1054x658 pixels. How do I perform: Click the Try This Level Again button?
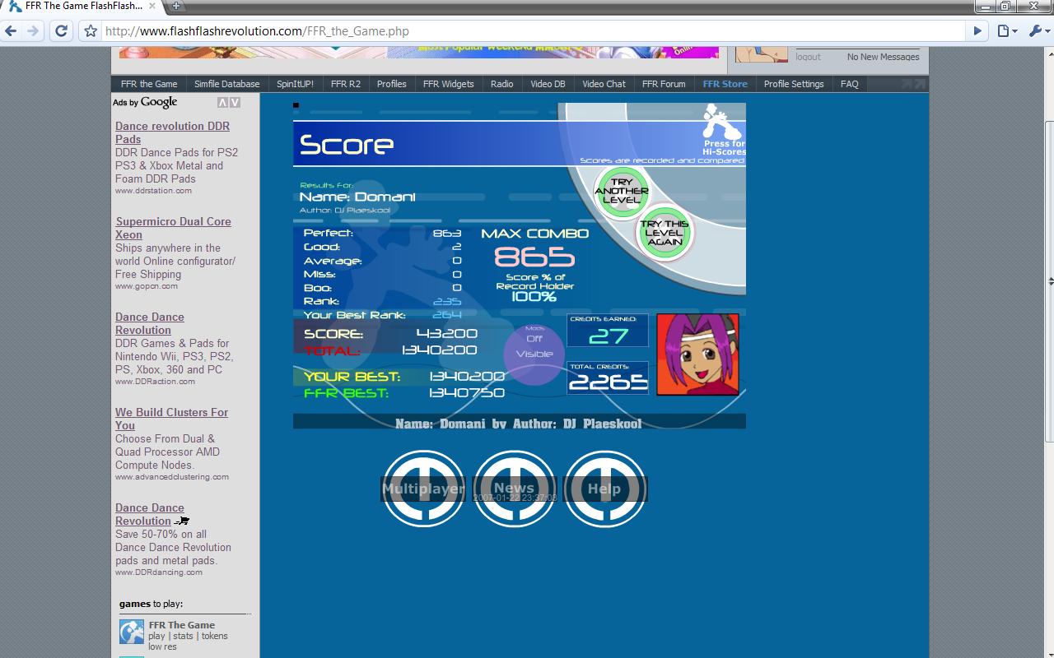coord(665,233)
